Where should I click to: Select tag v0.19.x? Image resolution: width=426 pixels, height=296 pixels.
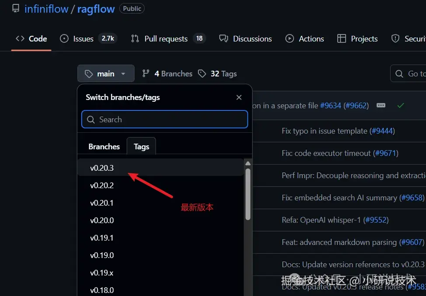click(160, 273)
